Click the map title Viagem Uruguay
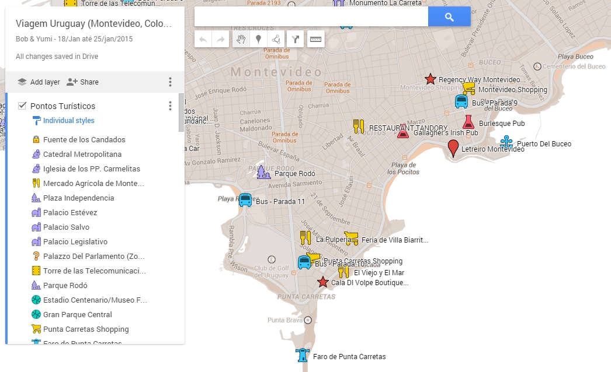This screenshot has height=372, width=611. (94, 24)
